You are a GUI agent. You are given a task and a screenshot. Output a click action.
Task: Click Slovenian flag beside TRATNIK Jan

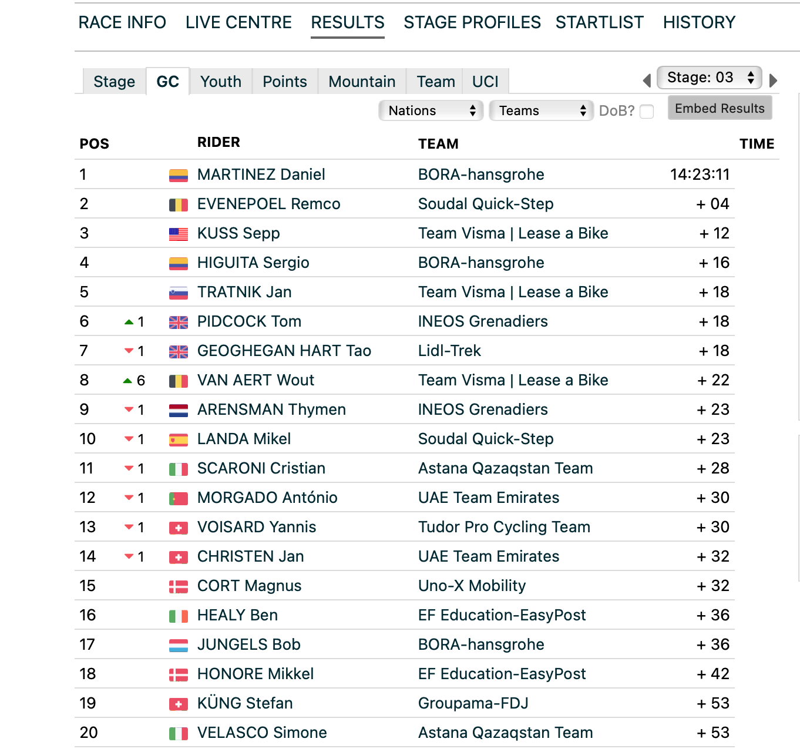click(x=178, y=293)
